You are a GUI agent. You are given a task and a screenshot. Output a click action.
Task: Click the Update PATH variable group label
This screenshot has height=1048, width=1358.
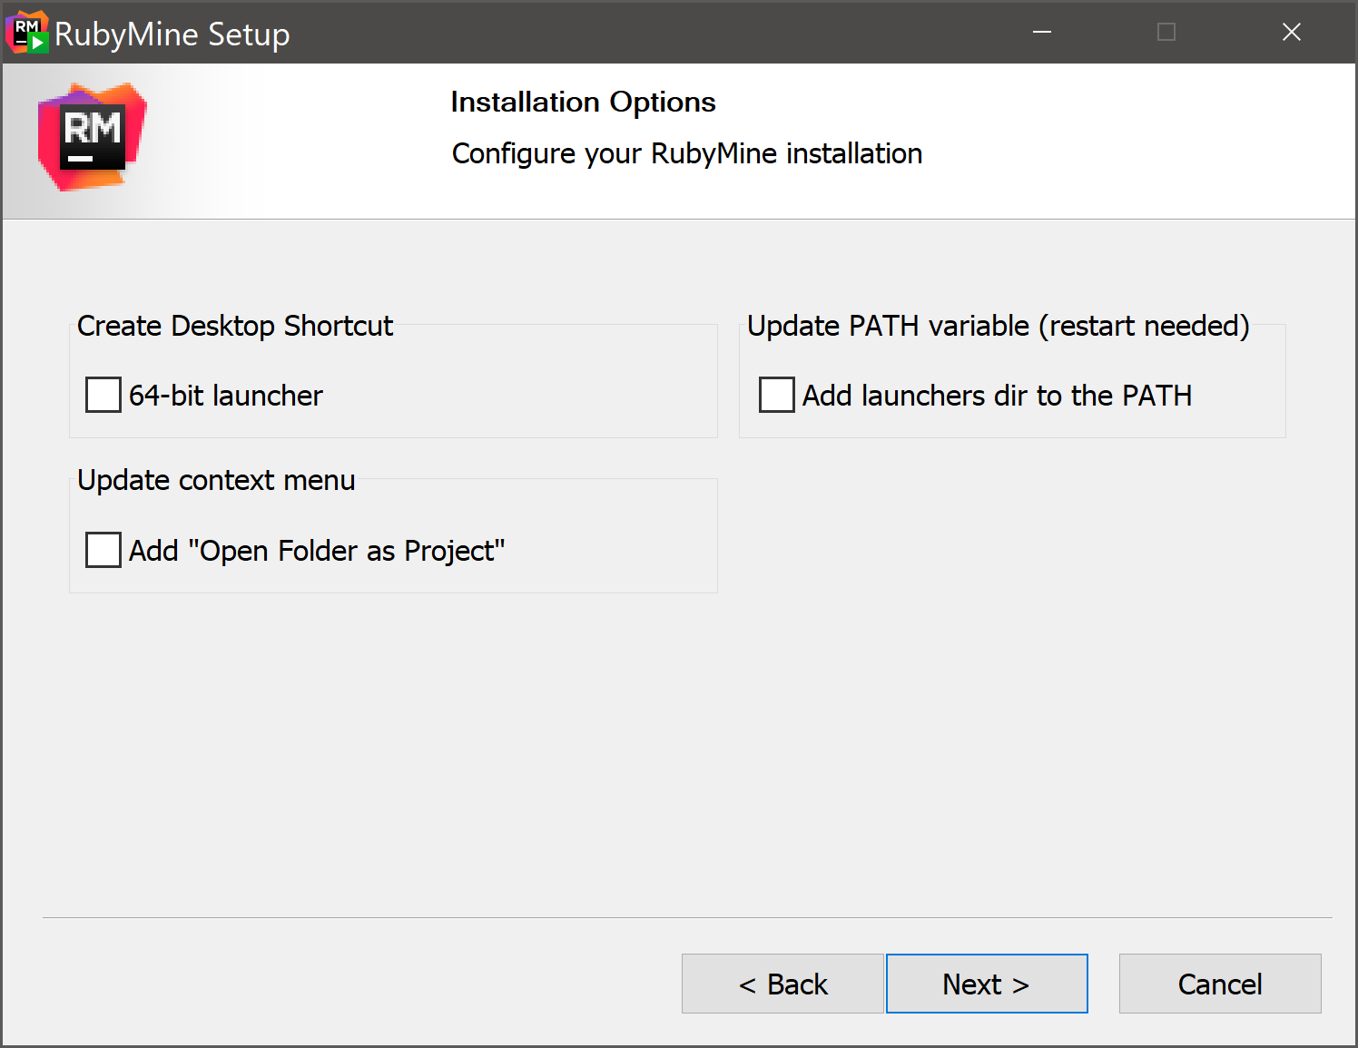(x=998, y=325)
